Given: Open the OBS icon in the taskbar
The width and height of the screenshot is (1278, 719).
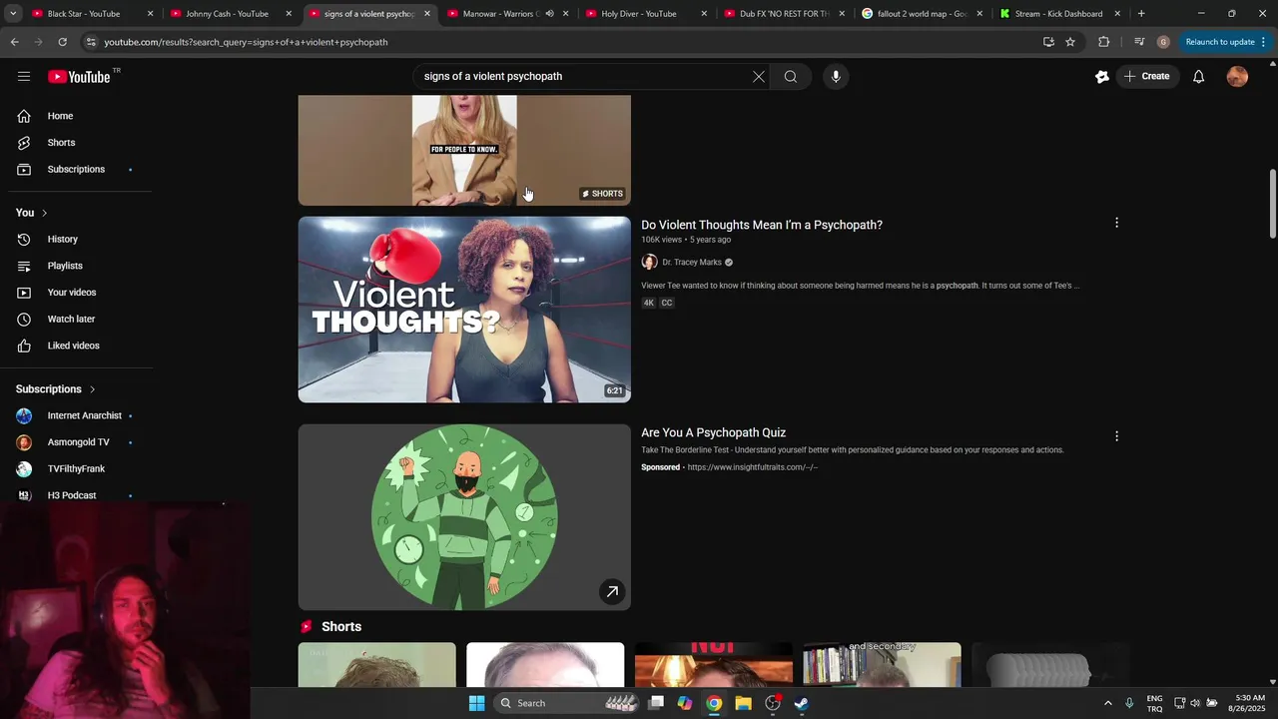Looking at the screenshot, I should click(x=772, y=703).
